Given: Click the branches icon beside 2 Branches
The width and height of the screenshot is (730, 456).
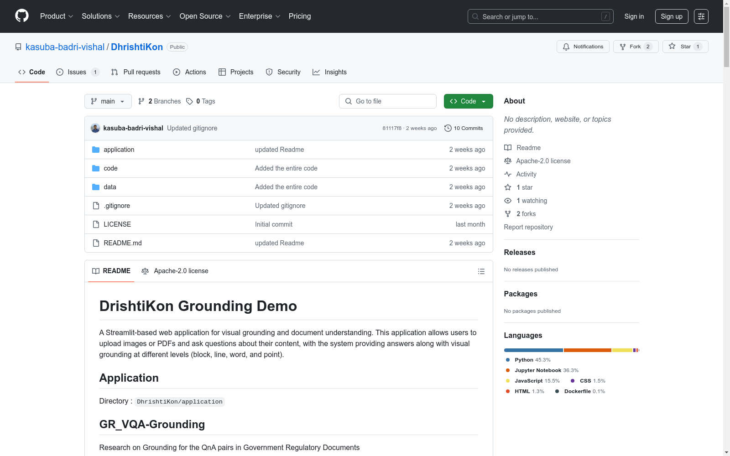Looking at the screenshot, I should tap(141, 101).
